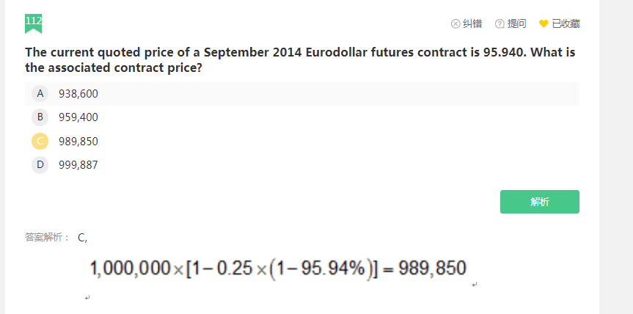Screen dimensions: 633x314
Task: Click the 提问 question mark icon
Action: tap(500, 23)
